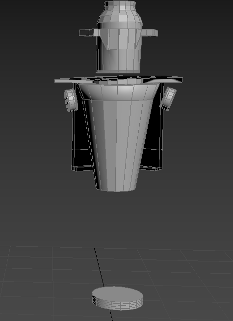This screenshot has width=233, height=321.
Task: Click the base ring of the upper cylinder
Action: [118, 72]
